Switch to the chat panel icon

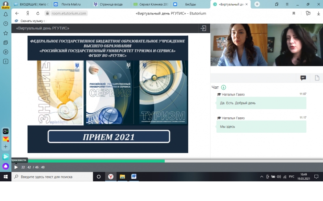303,78
